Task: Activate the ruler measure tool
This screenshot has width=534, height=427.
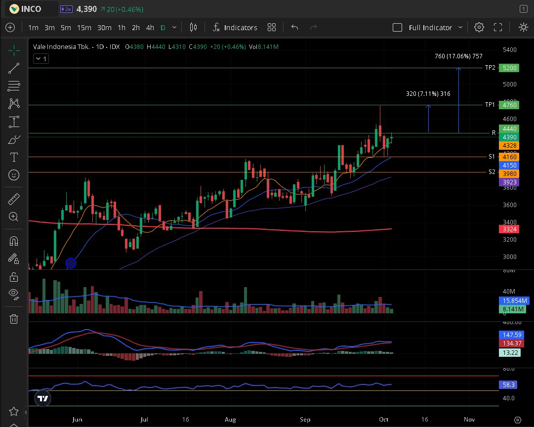Action: coord(14,199)
